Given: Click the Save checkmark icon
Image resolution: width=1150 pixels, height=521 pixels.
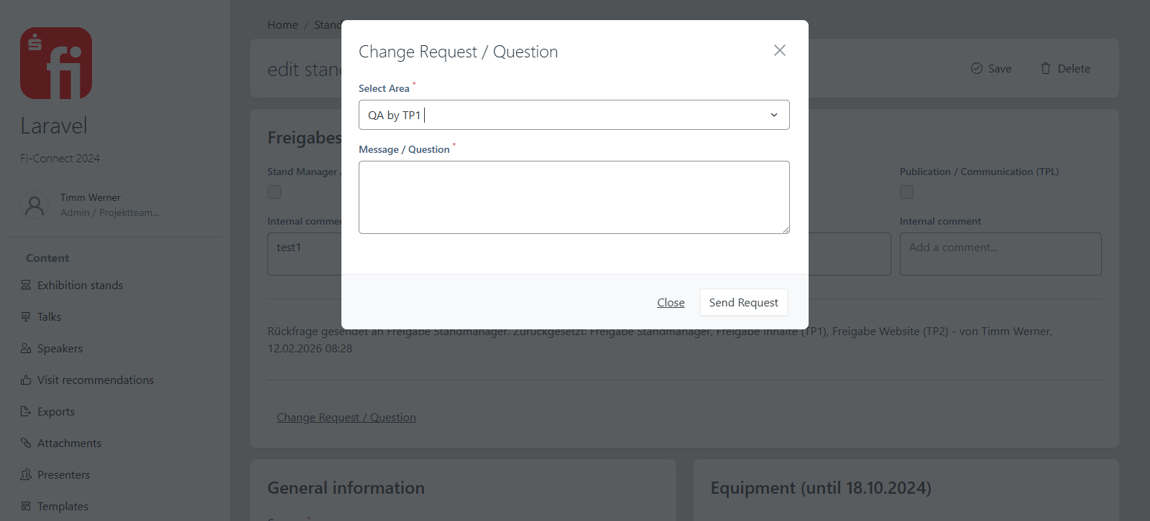Looking at the screenshot, I should pyautogui.click(x=977, y=68).
